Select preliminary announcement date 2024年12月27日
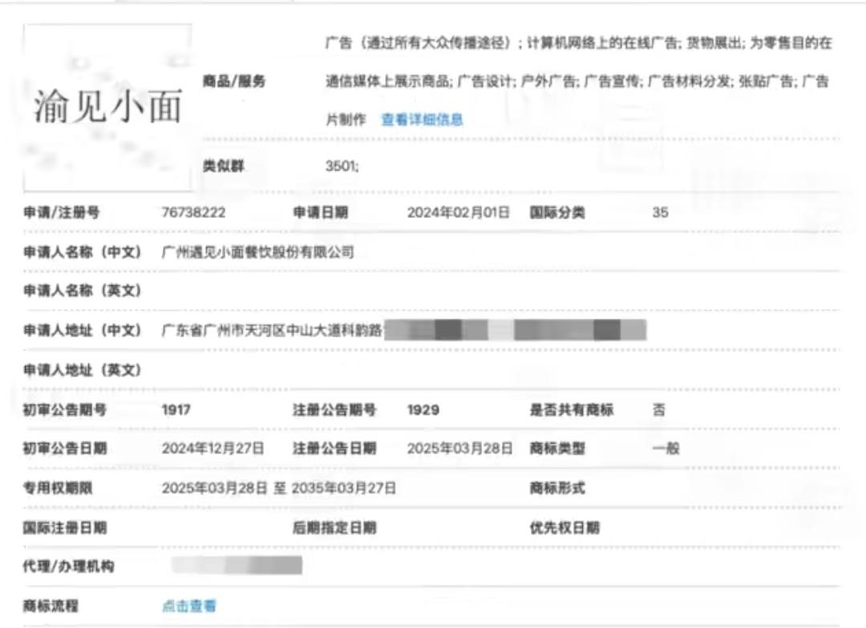Viewport: 866px width, 628px height. point(212,448)
